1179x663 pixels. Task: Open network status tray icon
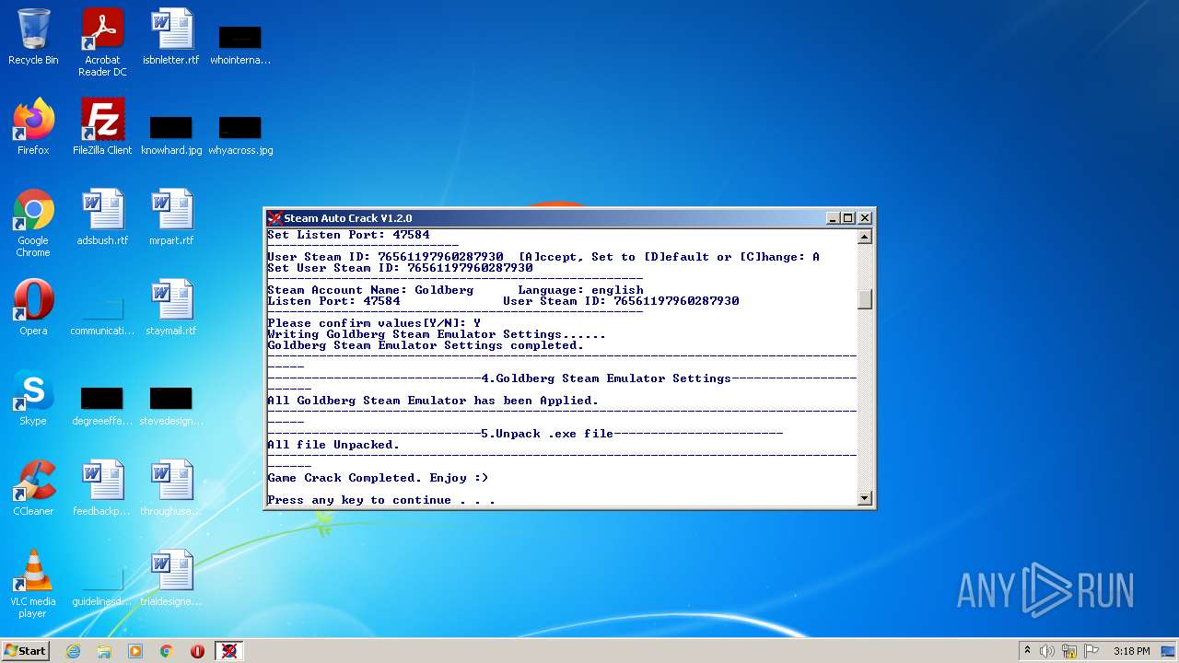pyautogui.click(x=1069, y=651)
